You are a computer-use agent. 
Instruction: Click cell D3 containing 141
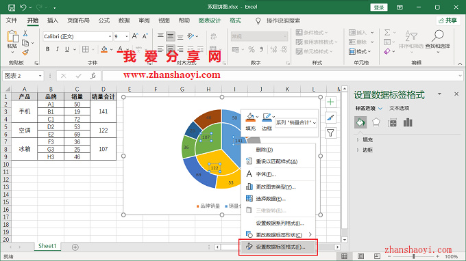pos(103,111)
